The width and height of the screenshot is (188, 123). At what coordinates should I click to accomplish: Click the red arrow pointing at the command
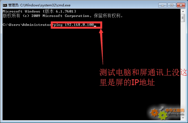coord(102,46)
